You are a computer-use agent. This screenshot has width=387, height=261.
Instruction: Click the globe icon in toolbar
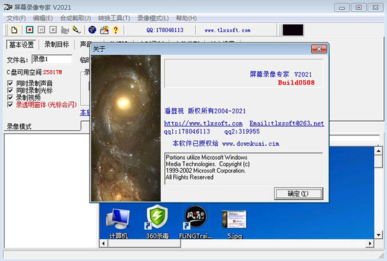92,30
